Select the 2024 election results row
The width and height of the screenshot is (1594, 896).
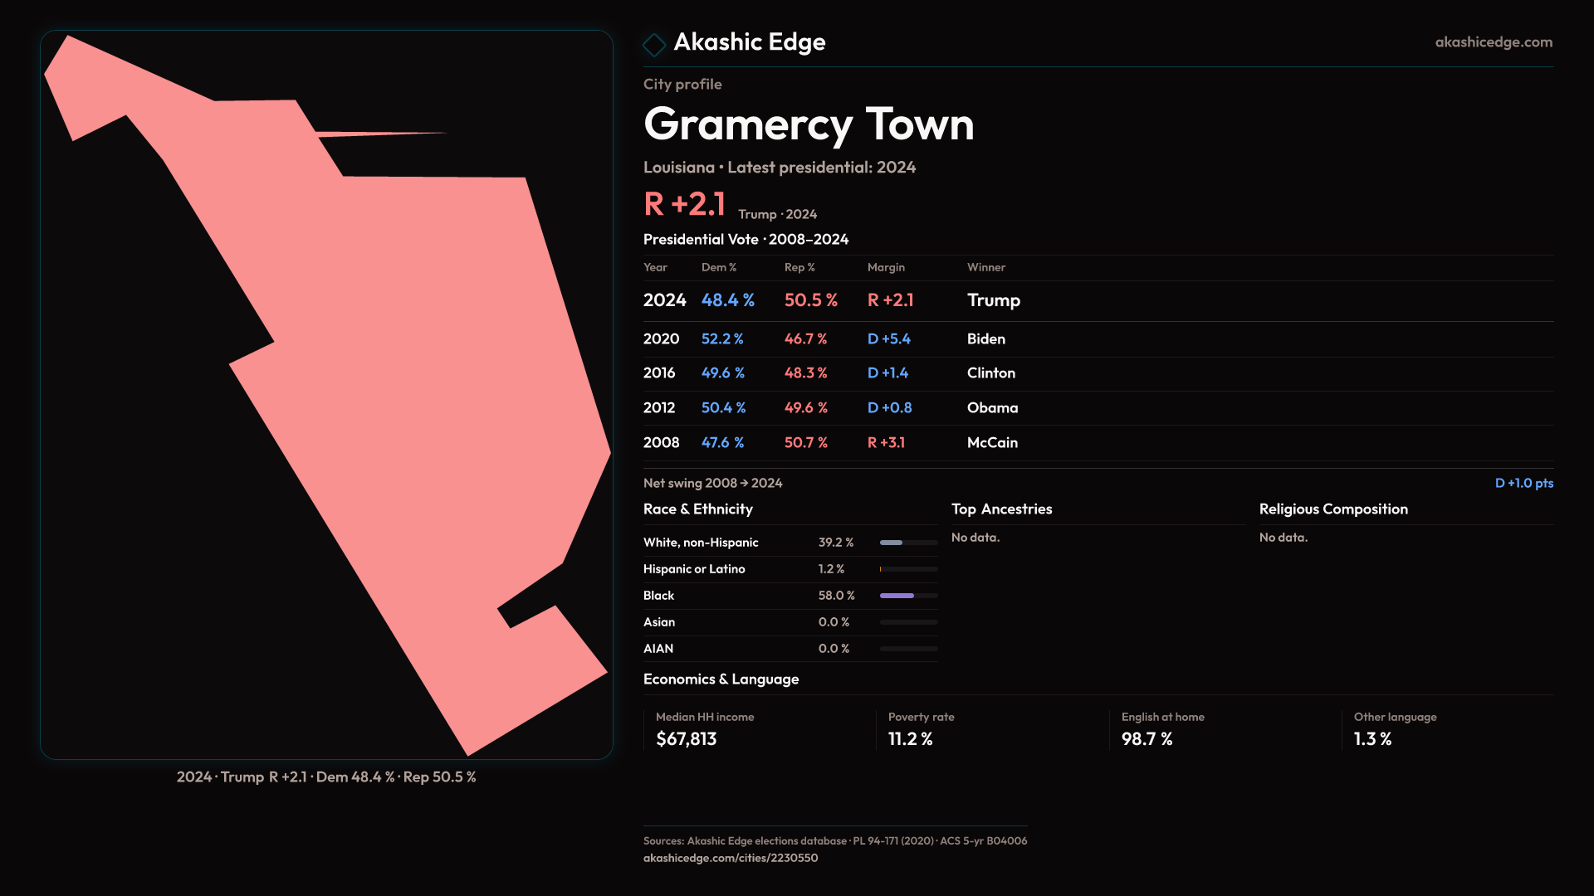830,300
